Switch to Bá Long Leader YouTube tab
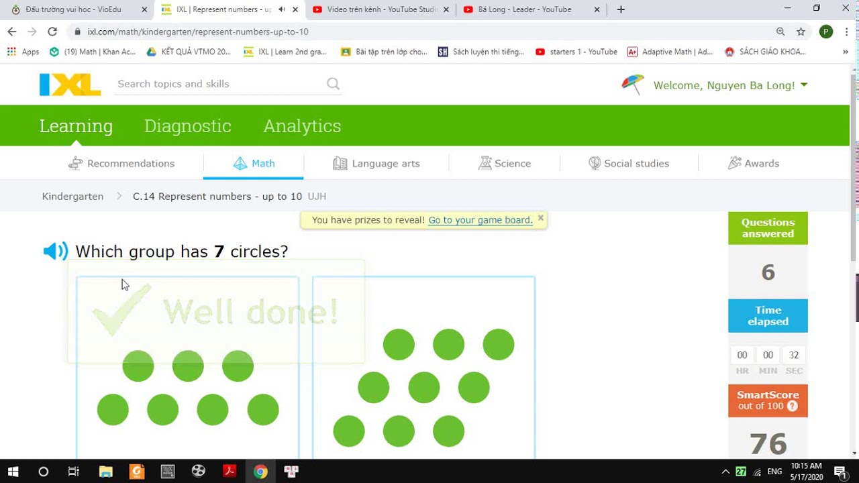859x483 pixels. 530,9
